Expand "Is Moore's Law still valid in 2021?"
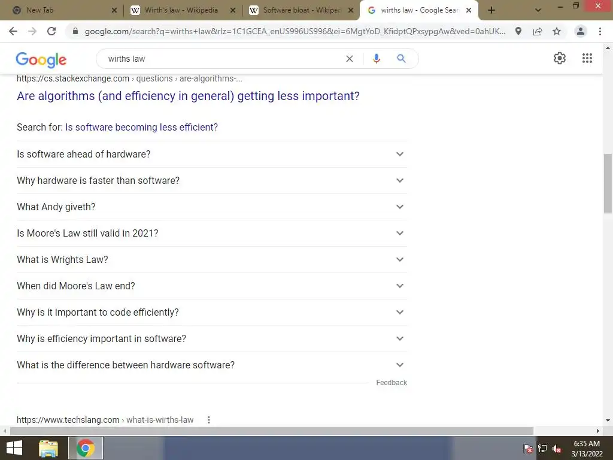Screen dimensions: 613x460 [x=211, y=233]
